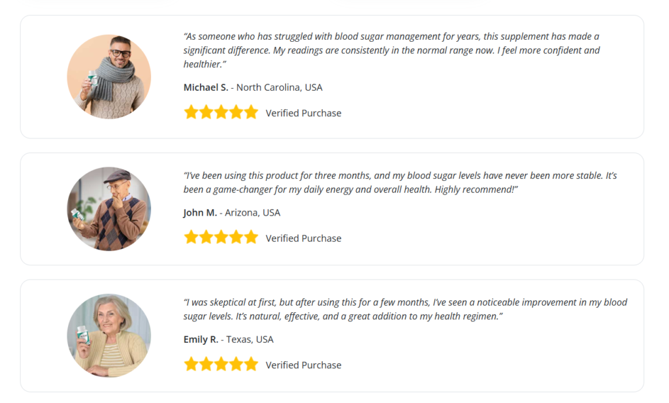Viewport: 669px width, 403px height.
Task: Click Michael's blood sugar management testimonial text
Action: click(391, 50)
